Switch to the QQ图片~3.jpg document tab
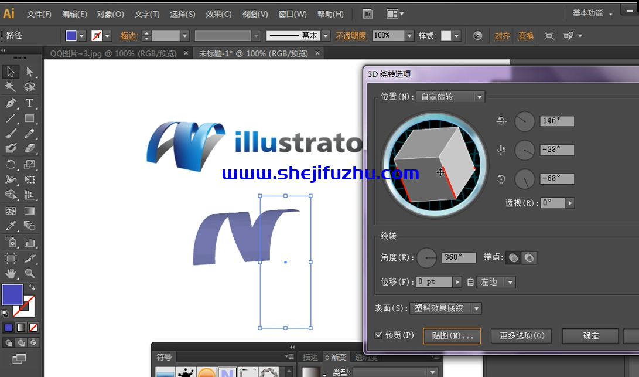The image size is (639, 377). tap(113, 53)
